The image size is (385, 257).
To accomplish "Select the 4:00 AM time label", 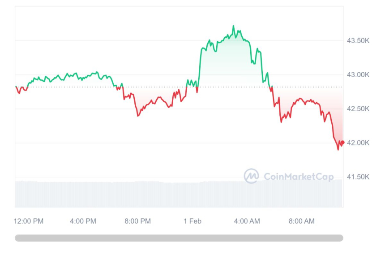I will 247,221.
